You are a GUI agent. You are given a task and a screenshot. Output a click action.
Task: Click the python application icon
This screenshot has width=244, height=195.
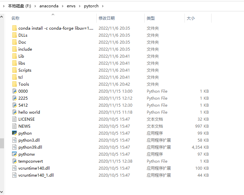click(14, 133)
